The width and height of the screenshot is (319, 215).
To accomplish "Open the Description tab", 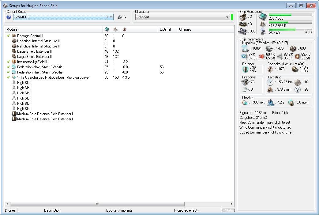I will [x=52, y=210].
